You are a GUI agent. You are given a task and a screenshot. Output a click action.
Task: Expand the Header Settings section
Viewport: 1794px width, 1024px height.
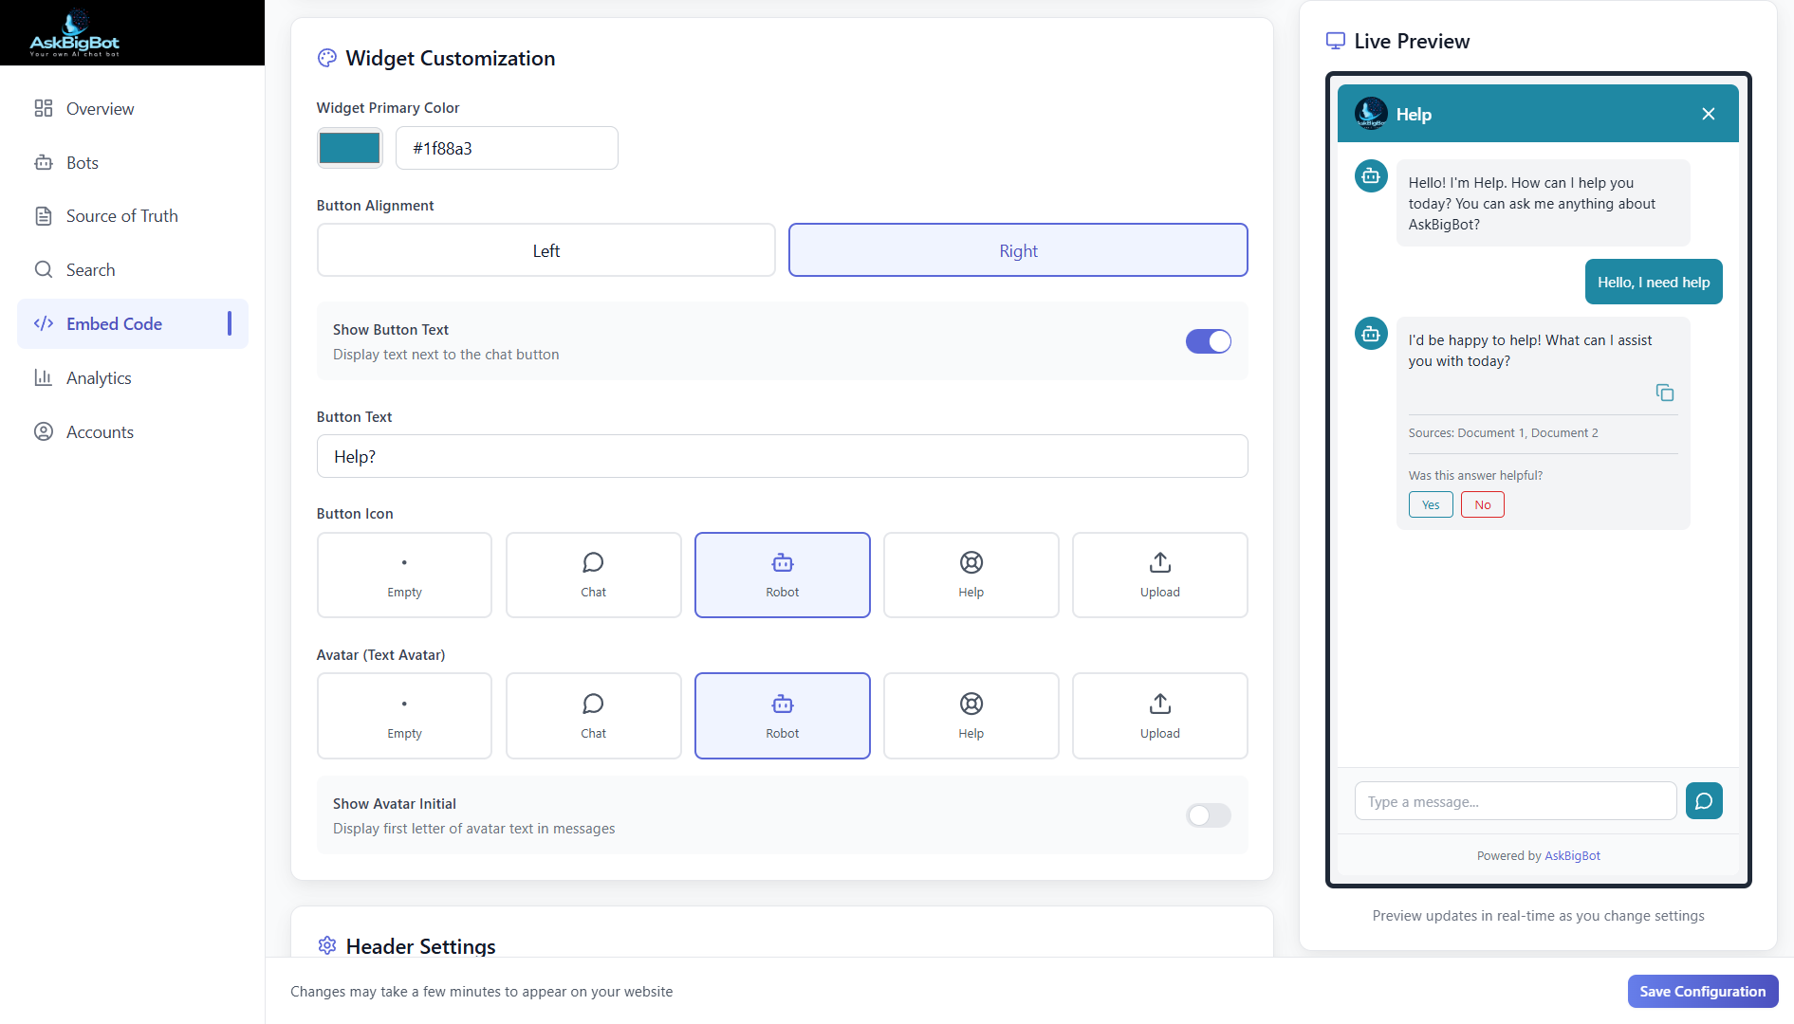420,945
